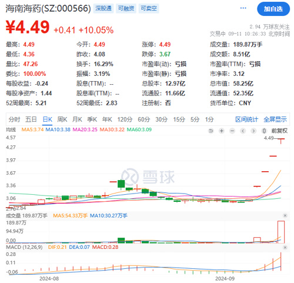294x283 pixels.
Task: Open 区间统计 range statistics link
Action: pyautogui.click(x=246, y=119)
